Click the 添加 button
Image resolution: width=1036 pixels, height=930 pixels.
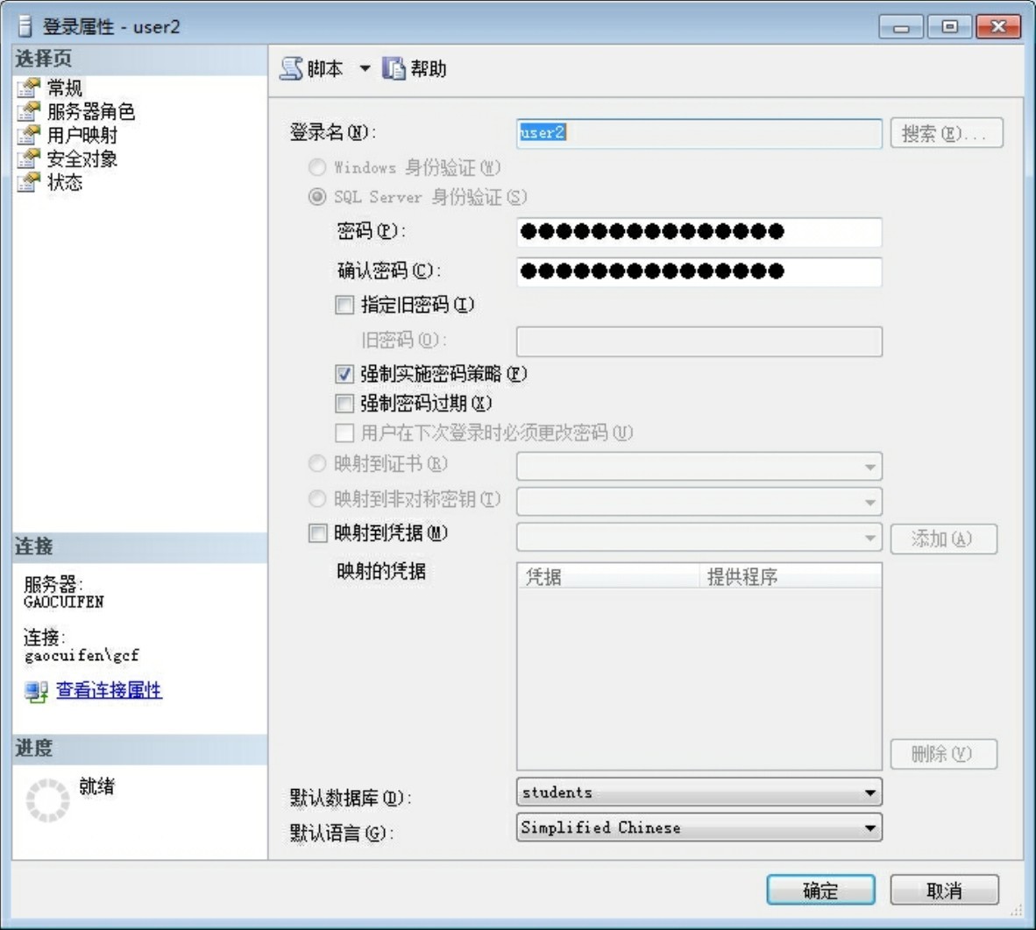coord(943,539)
